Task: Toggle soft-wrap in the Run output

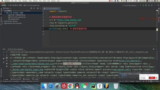Action: click(x=7, y=58)
